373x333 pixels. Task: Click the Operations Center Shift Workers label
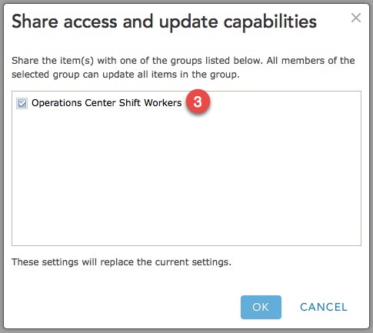107,103
